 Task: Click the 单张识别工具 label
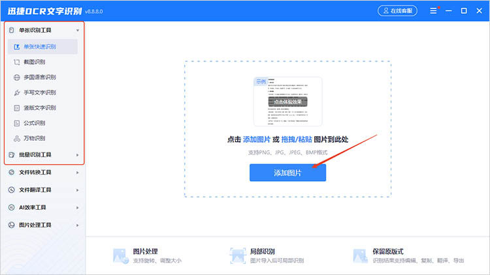pyautogui.click(x=35, y=30)
